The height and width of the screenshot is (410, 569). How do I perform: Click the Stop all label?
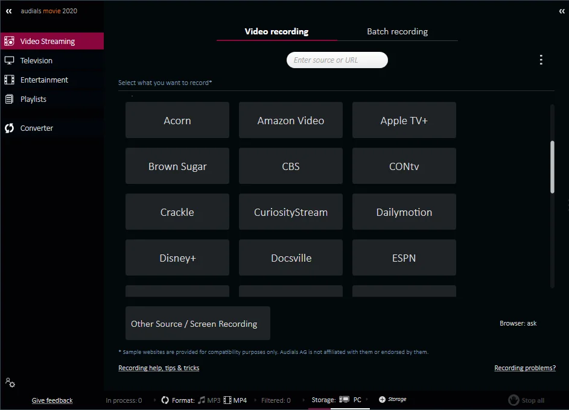pos(533,400)
